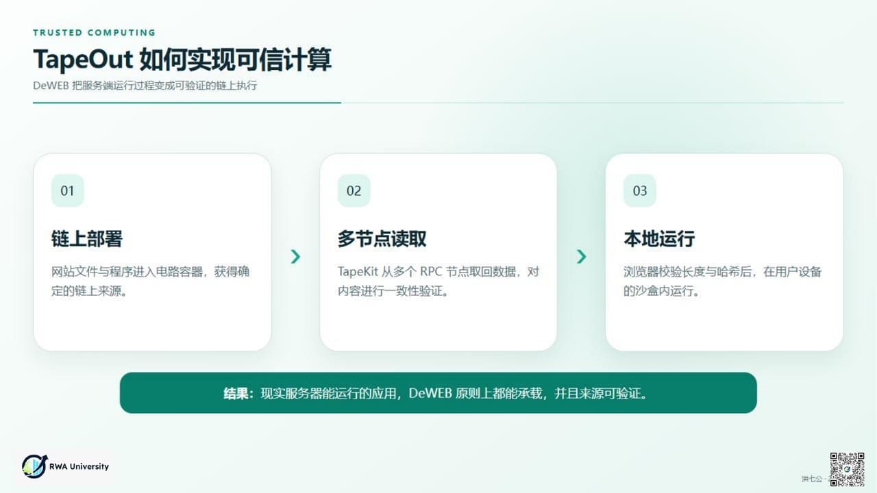Click the chevron arrow between 多节点读取 and 本地运行
Screen dimensions: 877x493
pyautogui.click(x=582, y=256)
